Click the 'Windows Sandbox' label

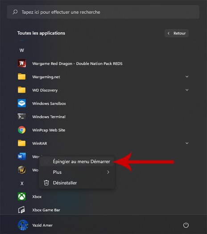(x=49, y=103)
